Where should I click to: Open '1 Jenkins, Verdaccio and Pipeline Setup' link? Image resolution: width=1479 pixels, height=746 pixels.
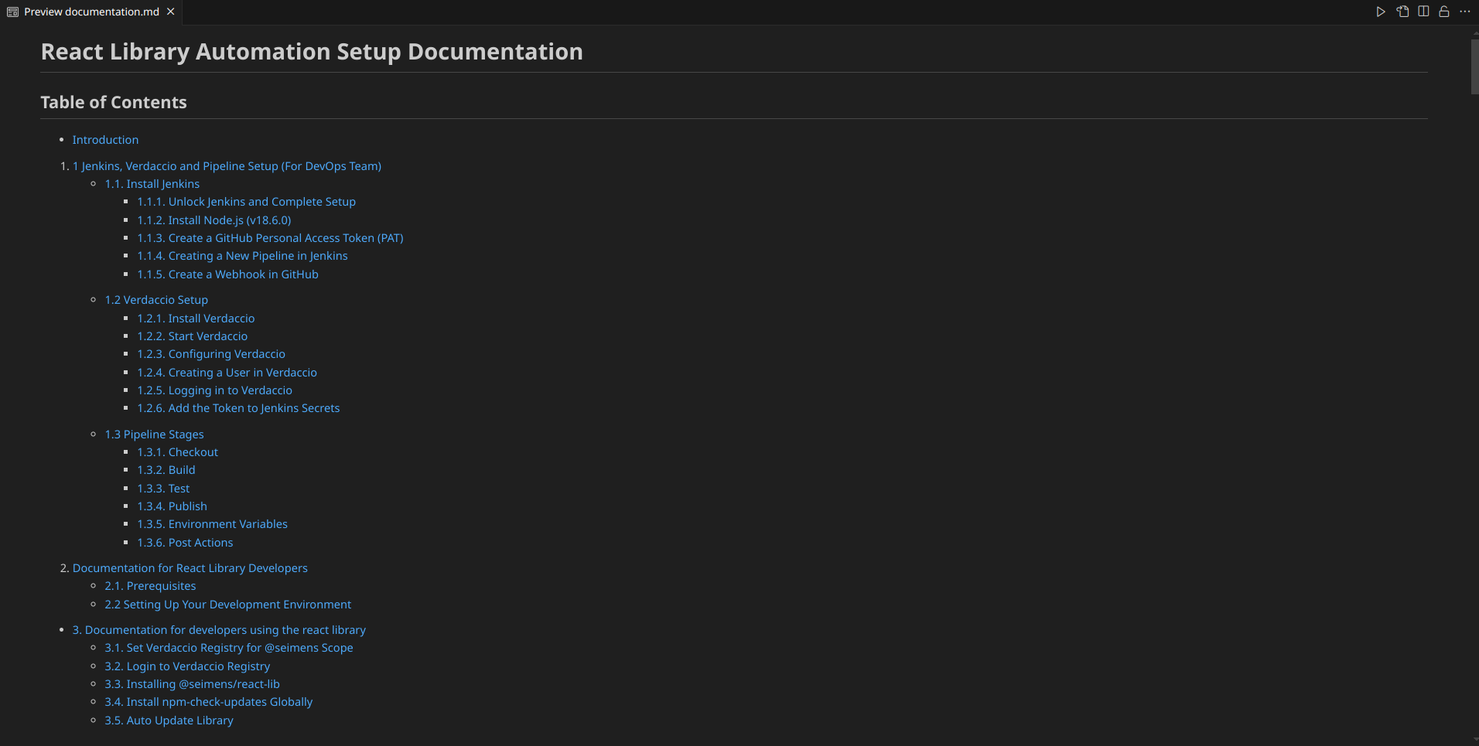pyautogui.click(x=227, y=166)
